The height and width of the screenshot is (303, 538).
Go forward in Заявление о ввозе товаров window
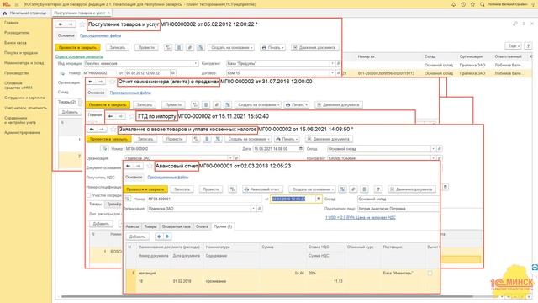(102, 129)
